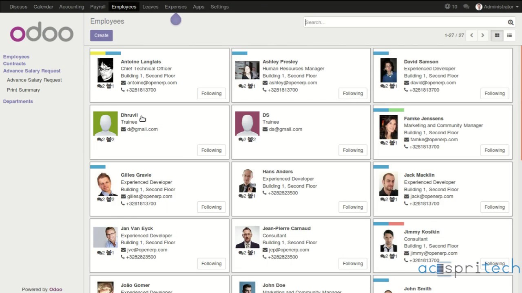This screenshot has height=293, width=522.
Task: Open Dhruvil green avatar thumbnail
Action: [x=105, y=123]
